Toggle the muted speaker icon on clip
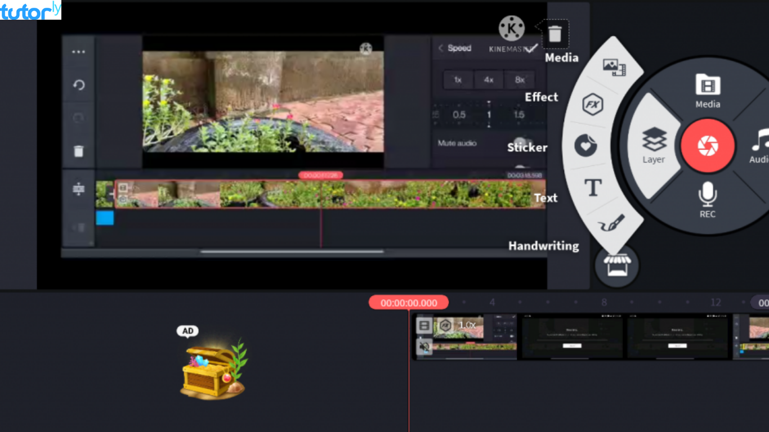Viewport: 769px width, 432px height. click(x=424, y=347)
